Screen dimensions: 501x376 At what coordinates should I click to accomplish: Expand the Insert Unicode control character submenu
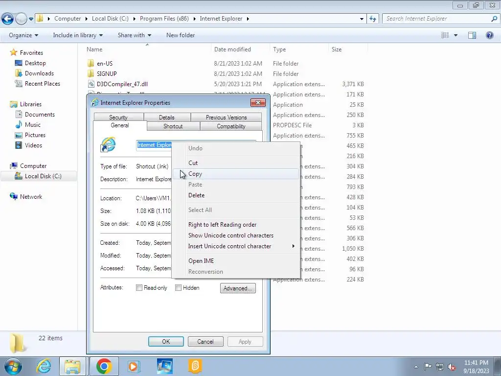(236, 246)
